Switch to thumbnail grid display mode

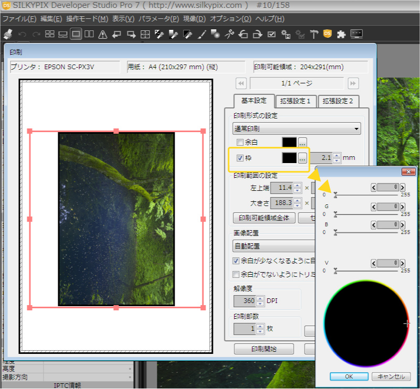click(50, 34)
